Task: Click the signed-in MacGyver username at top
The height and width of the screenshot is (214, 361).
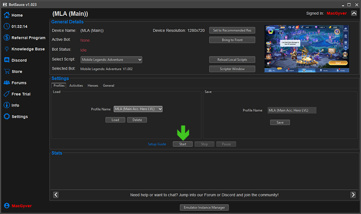Action: coord(337,14)
